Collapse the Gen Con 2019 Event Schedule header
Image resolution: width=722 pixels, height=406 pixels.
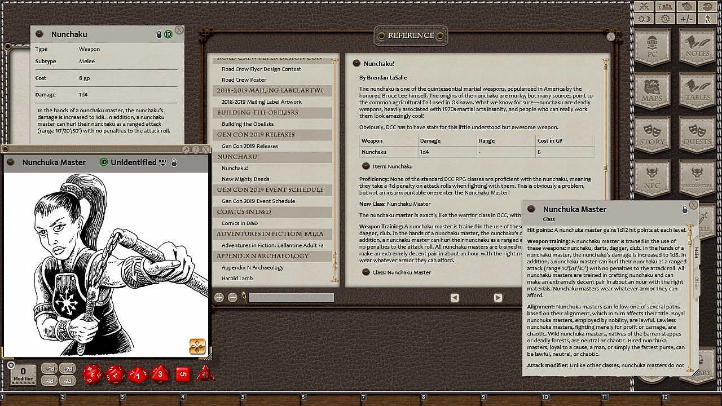[273, 190]
